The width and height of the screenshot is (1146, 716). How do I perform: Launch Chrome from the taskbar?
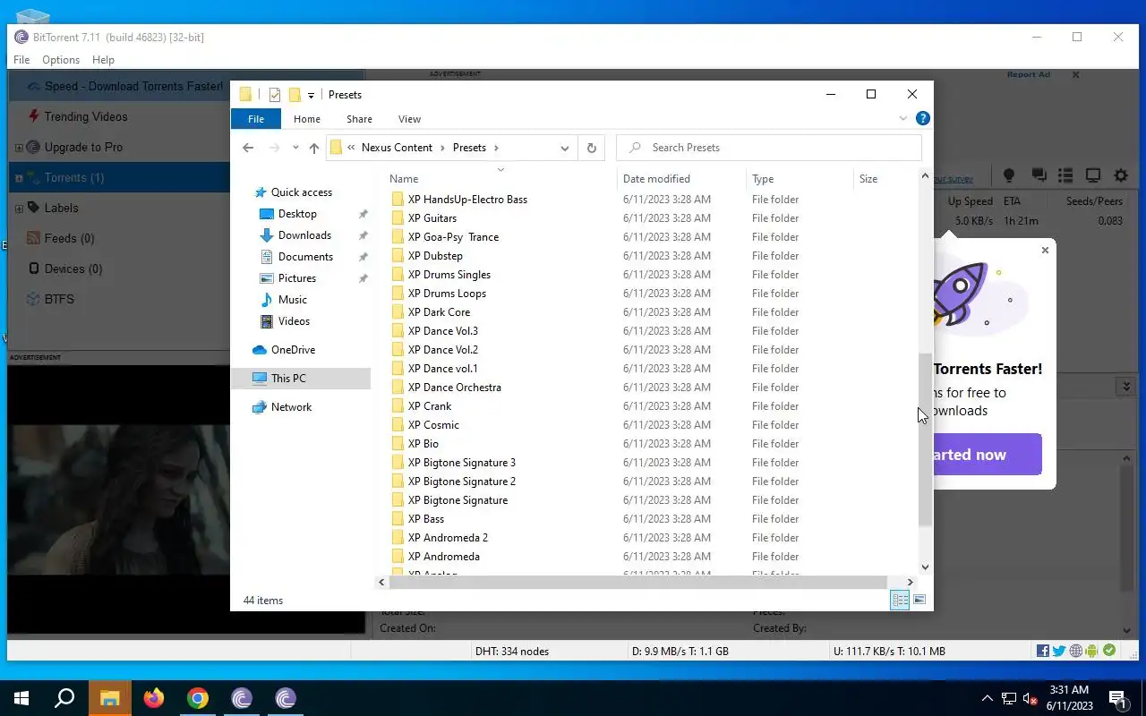coord(198,698)
